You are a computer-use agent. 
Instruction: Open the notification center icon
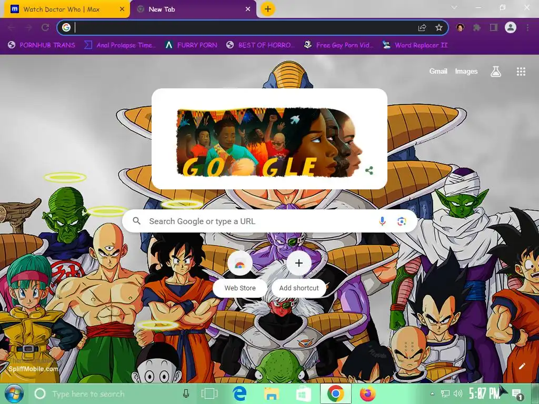click(x=517, y=393)
